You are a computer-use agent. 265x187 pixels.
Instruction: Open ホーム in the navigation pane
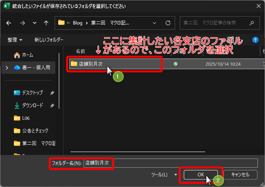[x=27, y=55]
